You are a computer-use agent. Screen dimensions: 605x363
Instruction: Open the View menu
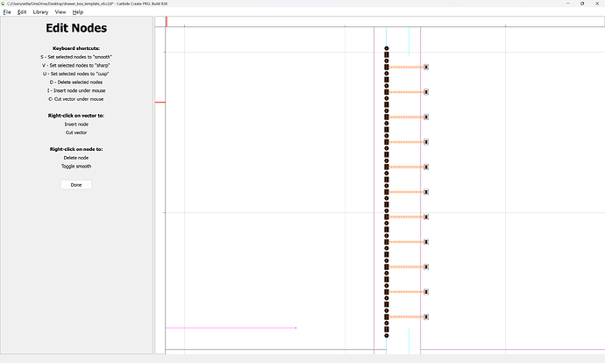[60, 12]
